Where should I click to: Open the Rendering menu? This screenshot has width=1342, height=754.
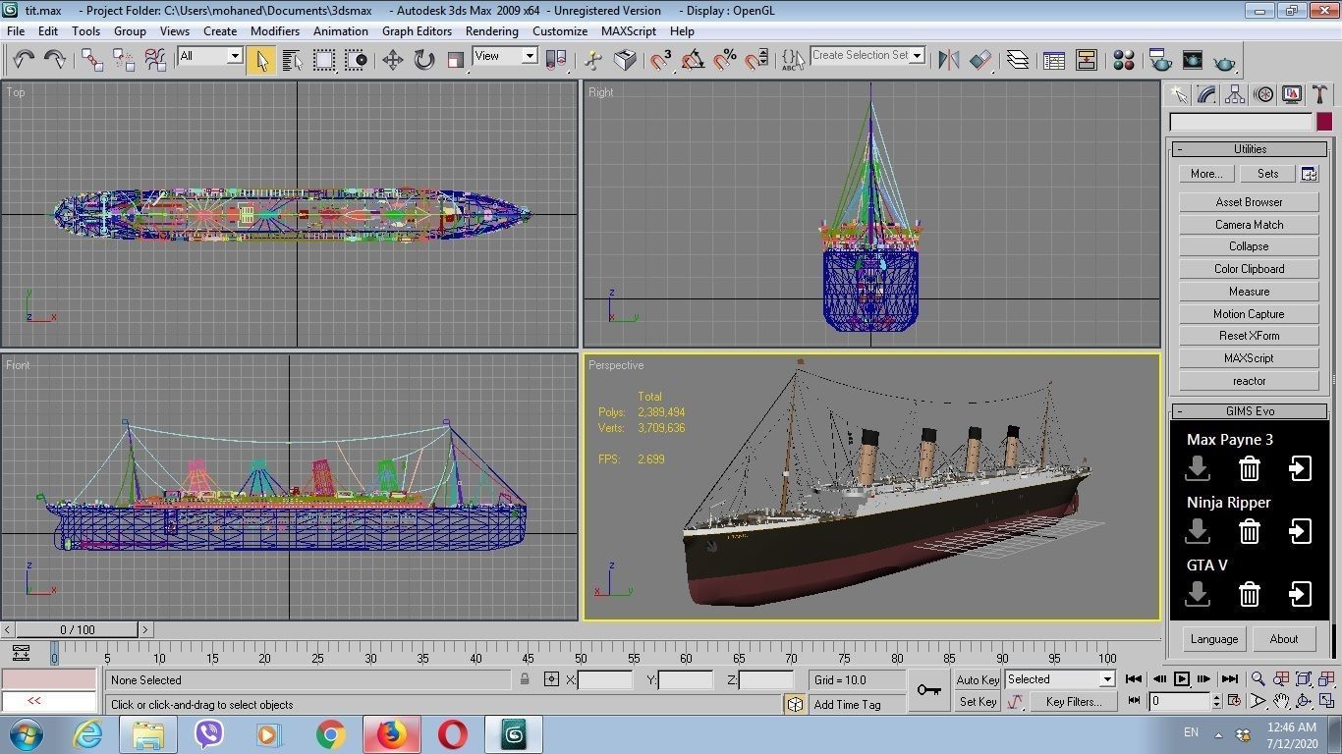coord(491,30)
